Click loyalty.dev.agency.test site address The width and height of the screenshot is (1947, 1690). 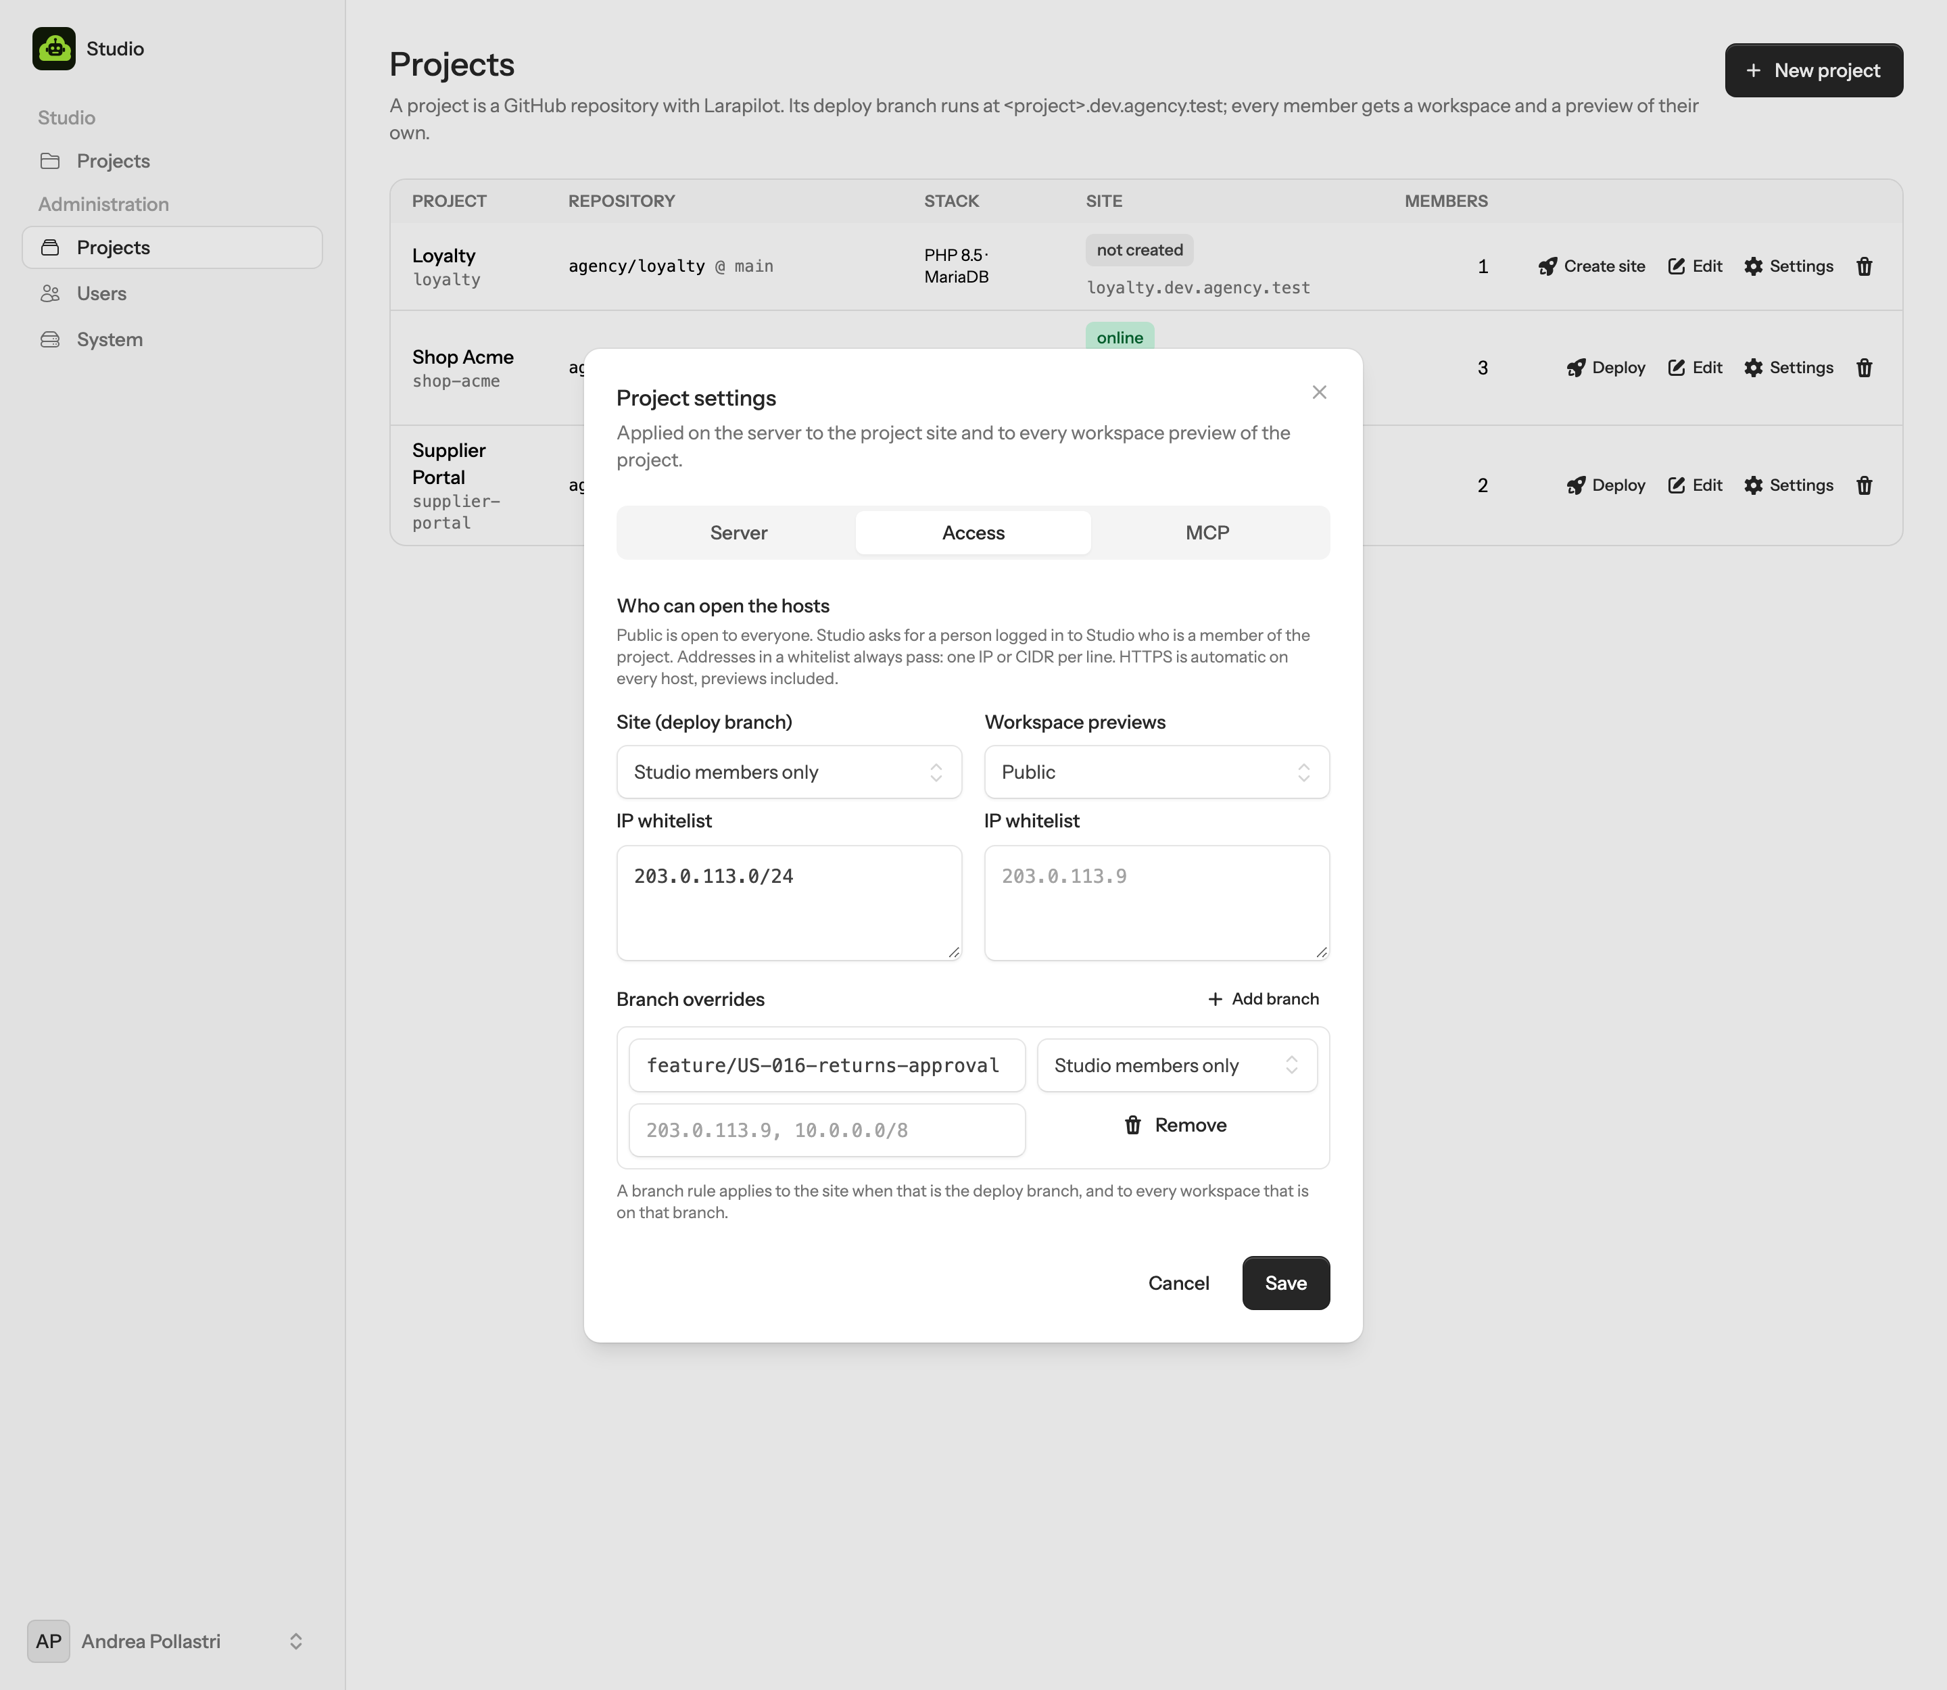tap(1198, 288)
